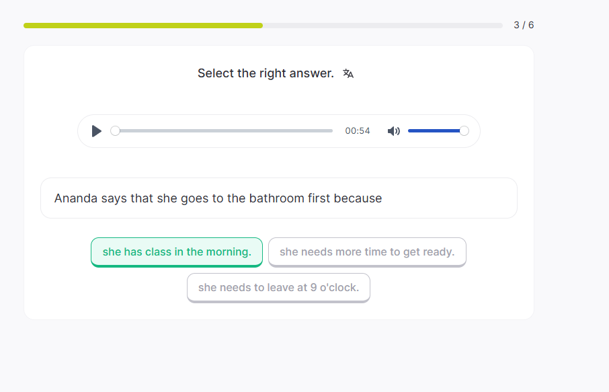Click the gray unfilled part of progress bar

pyautogui.click(x=382, y=26)
